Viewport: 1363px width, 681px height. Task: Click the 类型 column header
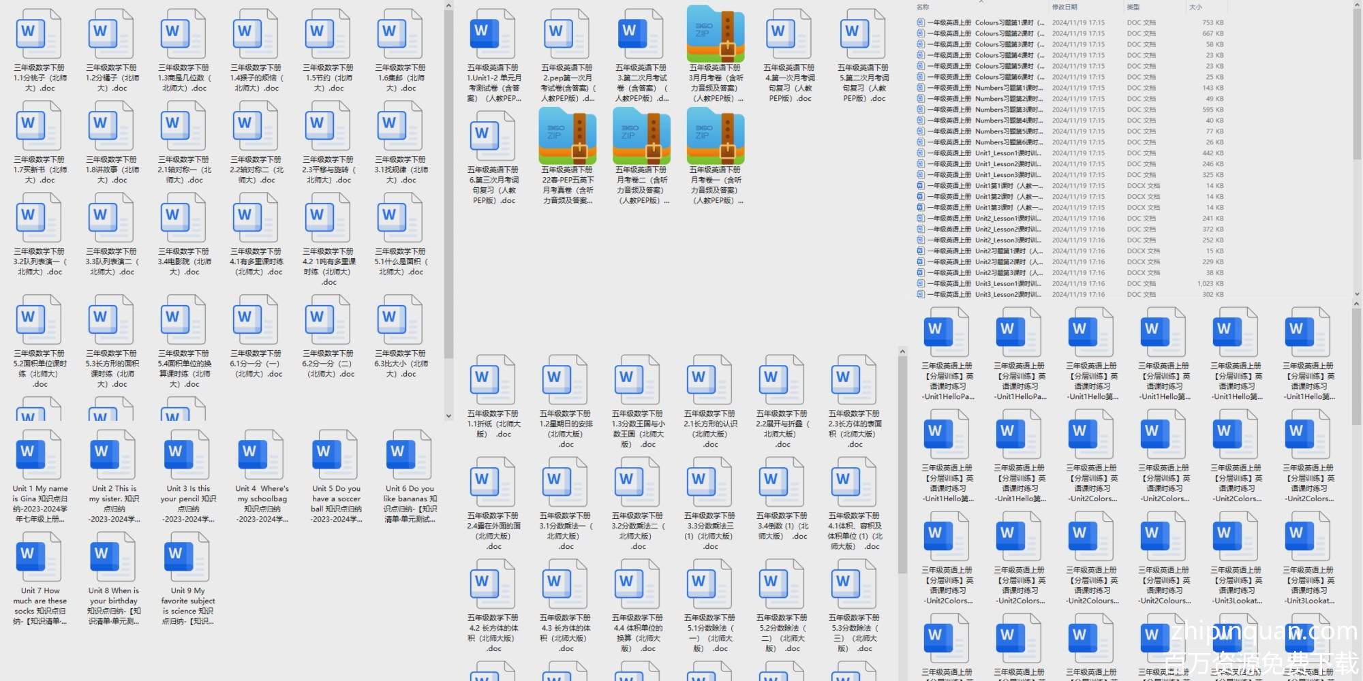coord(1133,7)
